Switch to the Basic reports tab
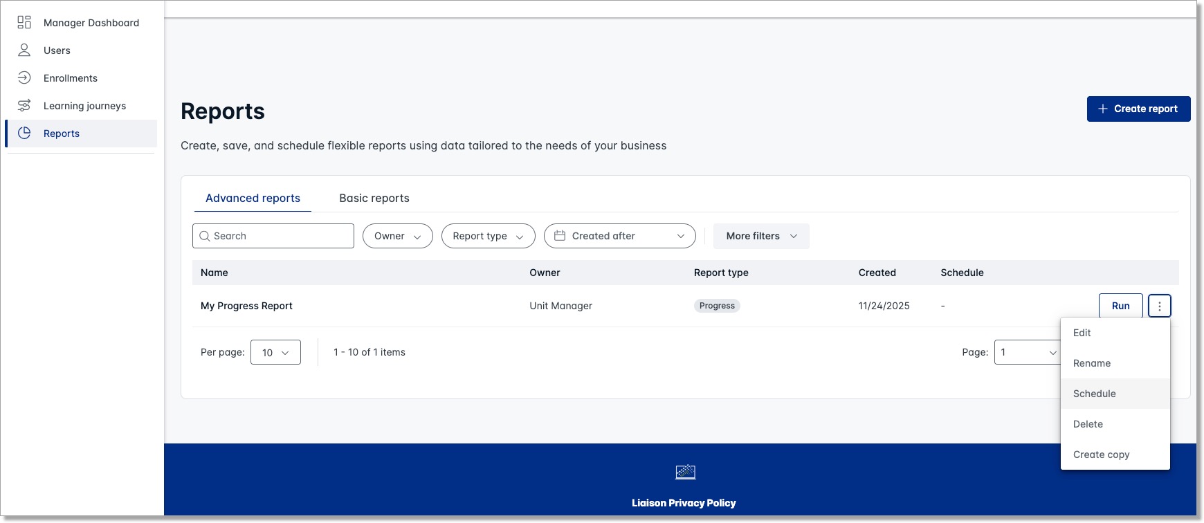 tap(374, 198)
